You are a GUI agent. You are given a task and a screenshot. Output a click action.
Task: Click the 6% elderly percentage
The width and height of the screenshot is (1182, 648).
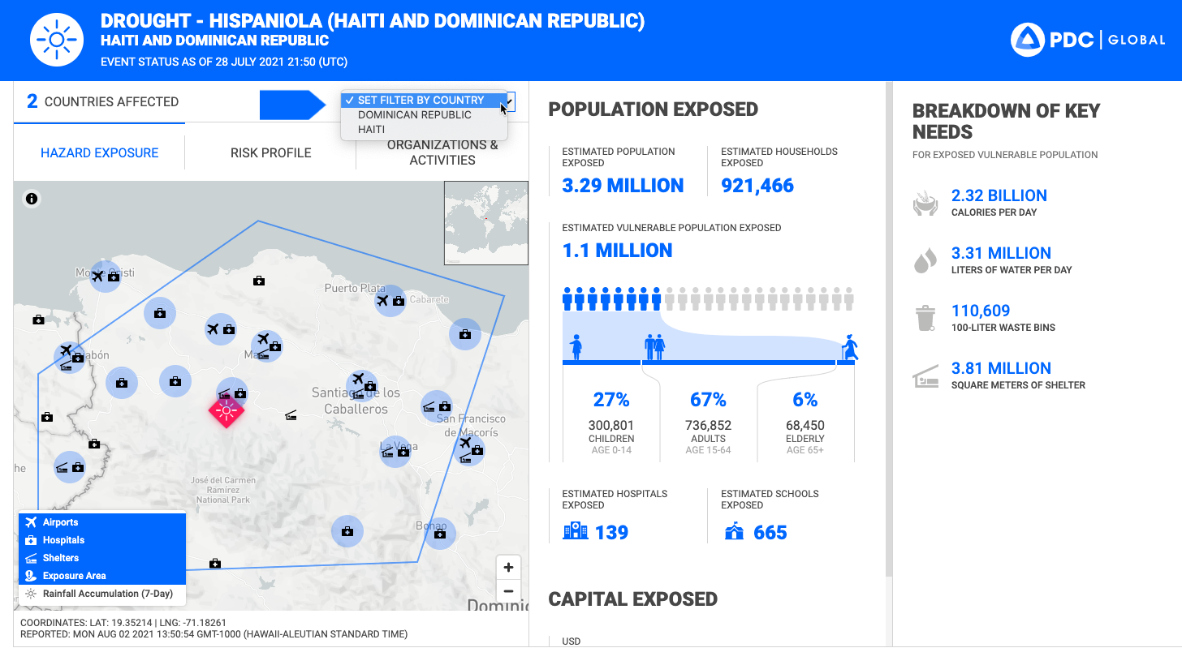805,400
